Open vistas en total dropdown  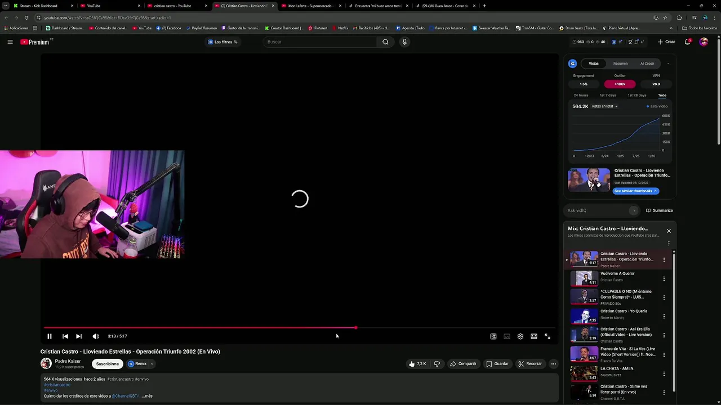pos(604,106)
